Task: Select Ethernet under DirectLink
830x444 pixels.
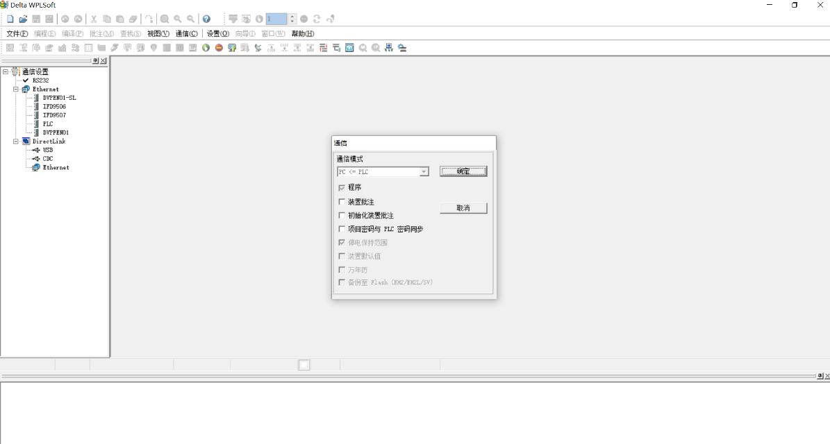Action: click(x=56, y=168)
